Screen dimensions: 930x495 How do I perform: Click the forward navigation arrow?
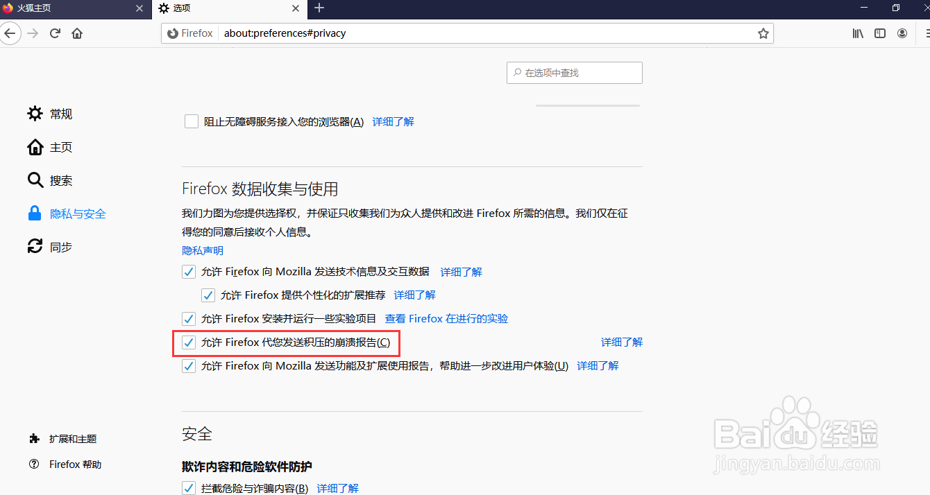click(x=33, y=33)
